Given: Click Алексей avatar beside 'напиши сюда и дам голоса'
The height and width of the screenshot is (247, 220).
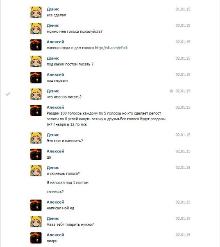Looking at the screenshot, I should [36, 45].
